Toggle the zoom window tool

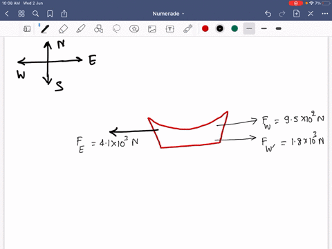click(x=27, y=29)
